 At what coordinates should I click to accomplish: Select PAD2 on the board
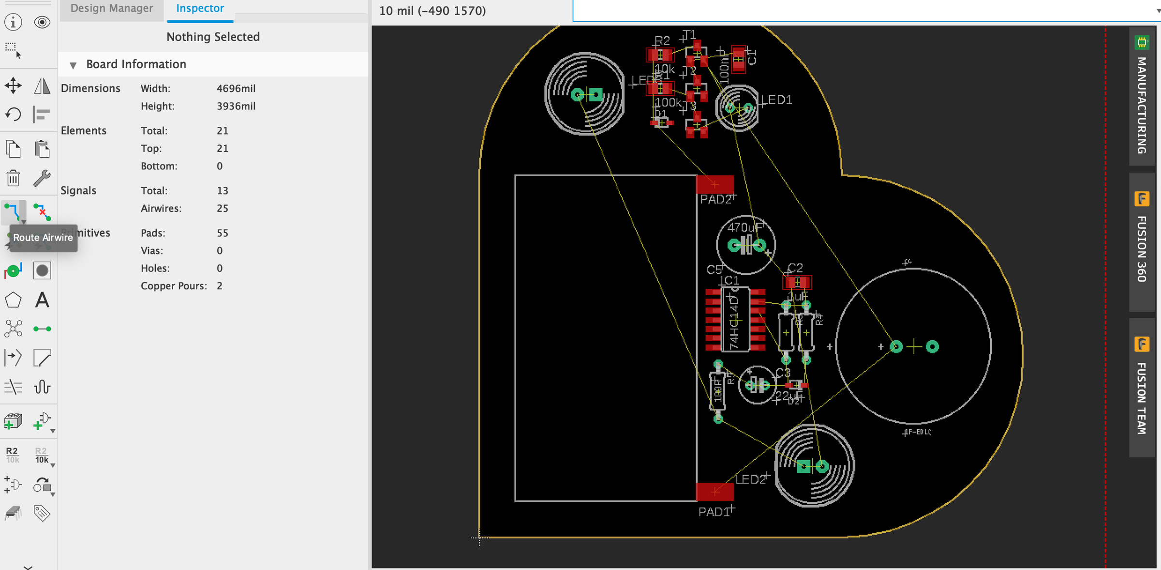714,185
